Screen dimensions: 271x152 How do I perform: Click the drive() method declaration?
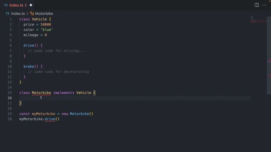coord(31,46)
